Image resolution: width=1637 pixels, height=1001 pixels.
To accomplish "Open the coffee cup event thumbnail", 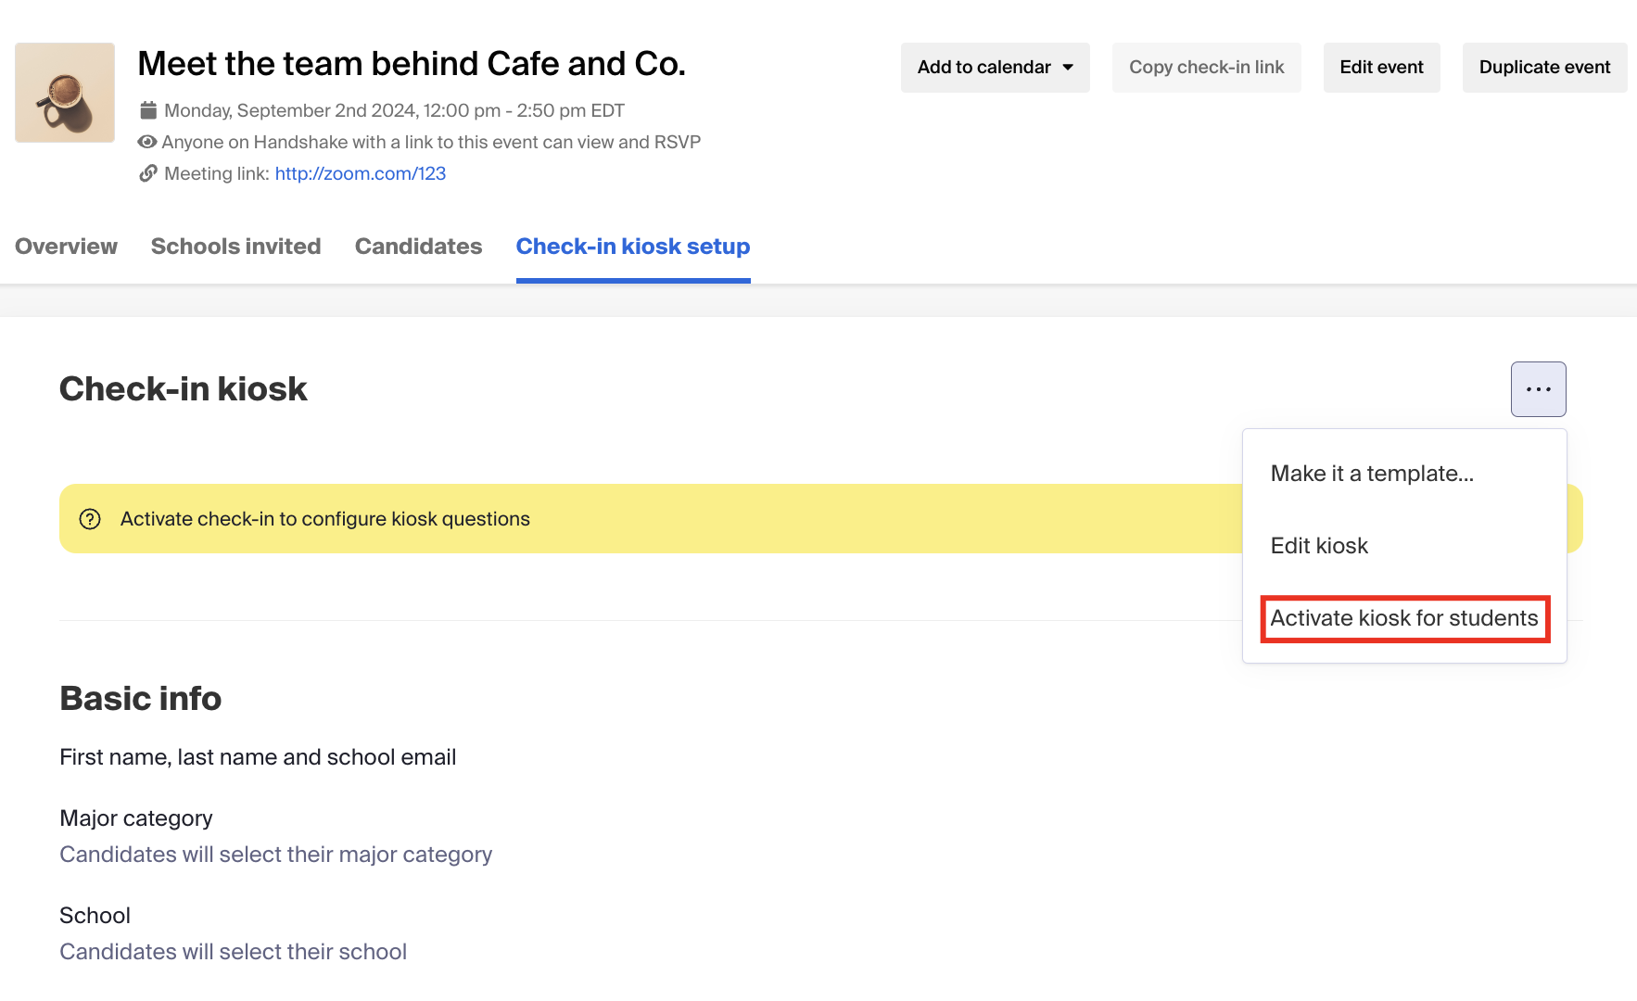I will click(65, 93).
